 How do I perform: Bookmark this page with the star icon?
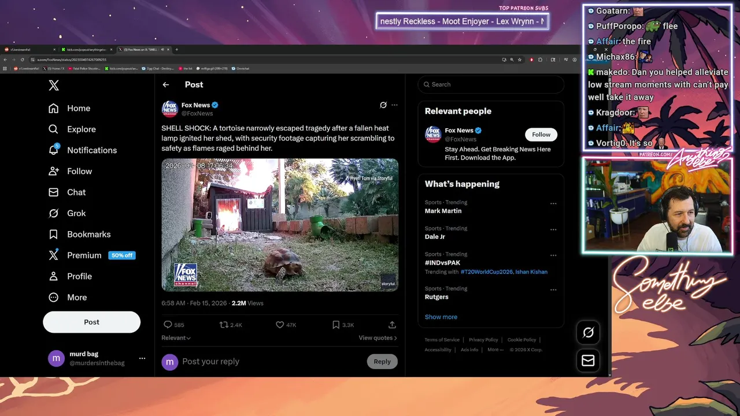tap(520, 60)
